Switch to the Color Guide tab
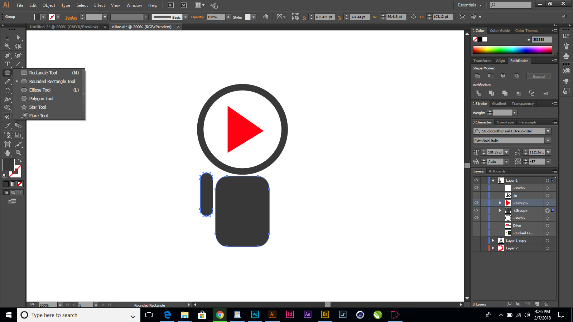 pyautogui.click(x=500, y=30)
